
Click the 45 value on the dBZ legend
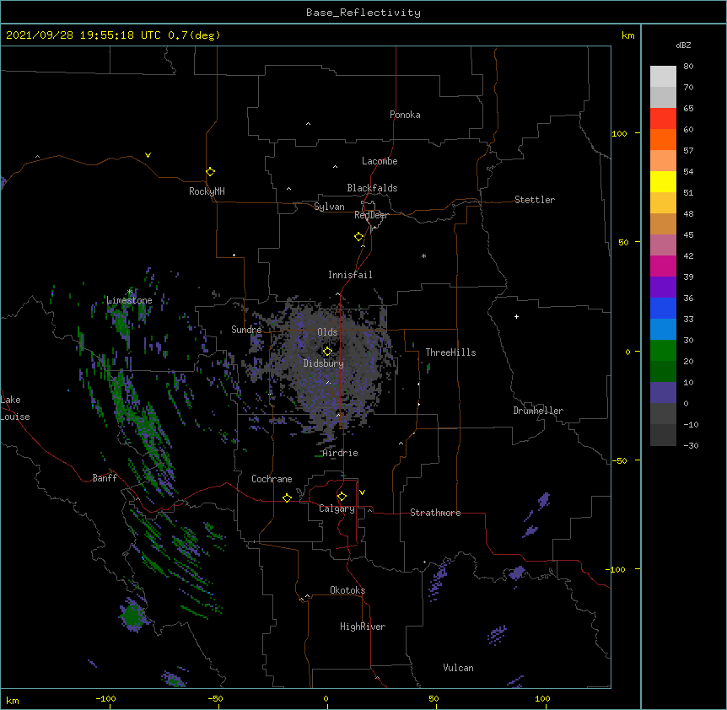coord(688,234)
